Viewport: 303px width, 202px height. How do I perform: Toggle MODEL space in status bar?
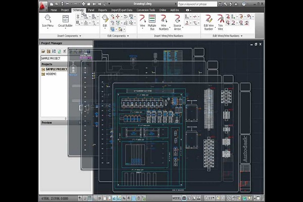click(176, 198)
